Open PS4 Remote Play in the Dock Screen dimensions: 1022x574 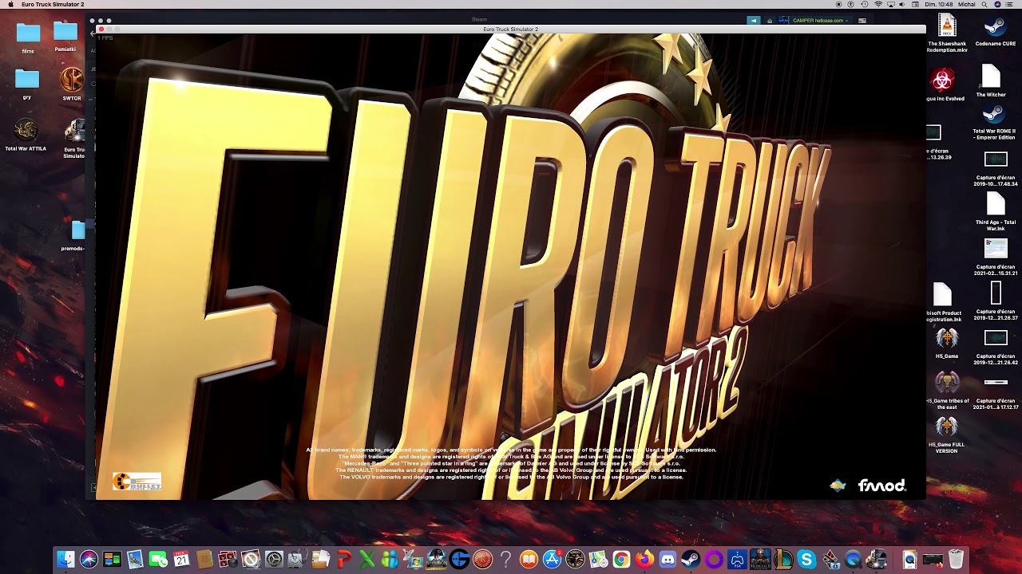(737, 560)
